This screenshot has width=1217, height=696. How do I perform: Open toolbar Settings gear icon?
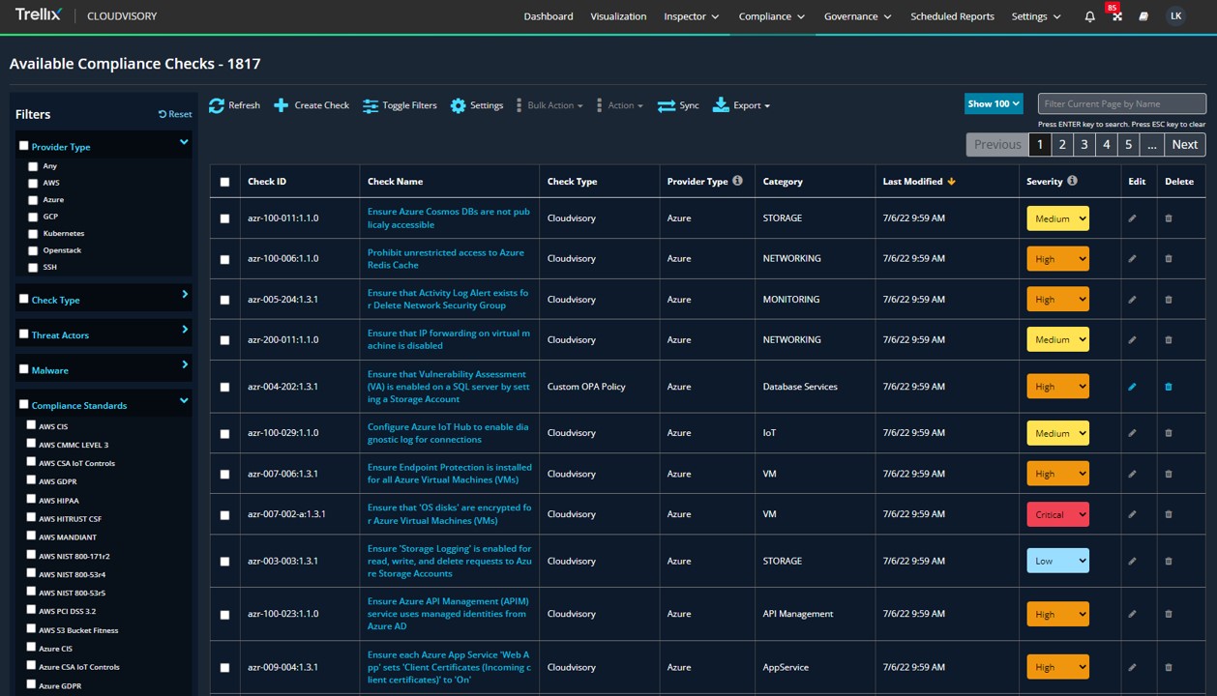point(458,105)
